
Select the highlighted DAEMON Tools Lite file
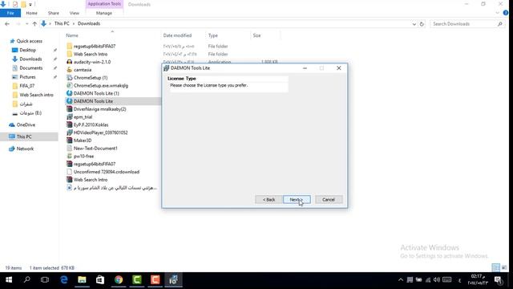(x=93, y=101)
